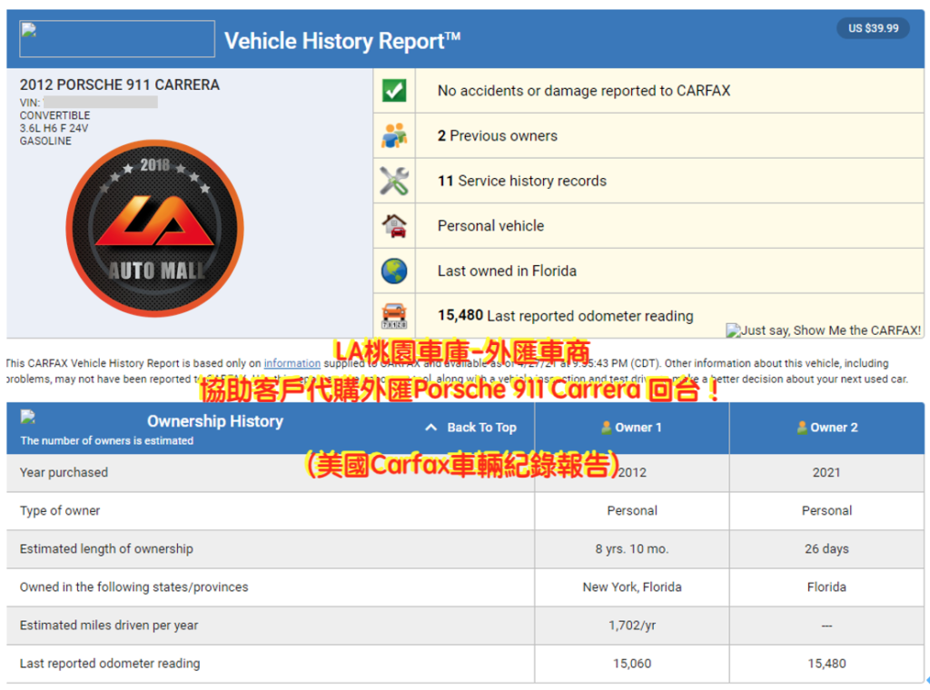Click the Back To Top link

481,428
